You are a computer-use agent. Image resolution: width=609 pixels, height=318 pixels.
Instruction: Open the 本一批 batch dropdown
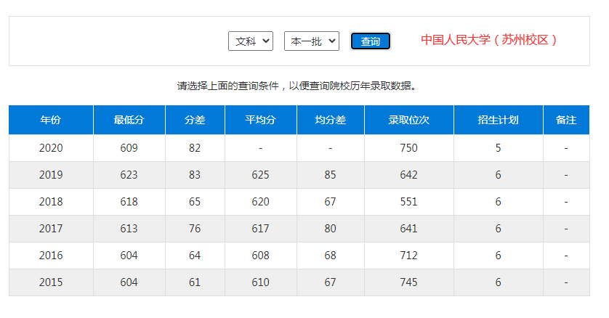[x=312, y=41]
